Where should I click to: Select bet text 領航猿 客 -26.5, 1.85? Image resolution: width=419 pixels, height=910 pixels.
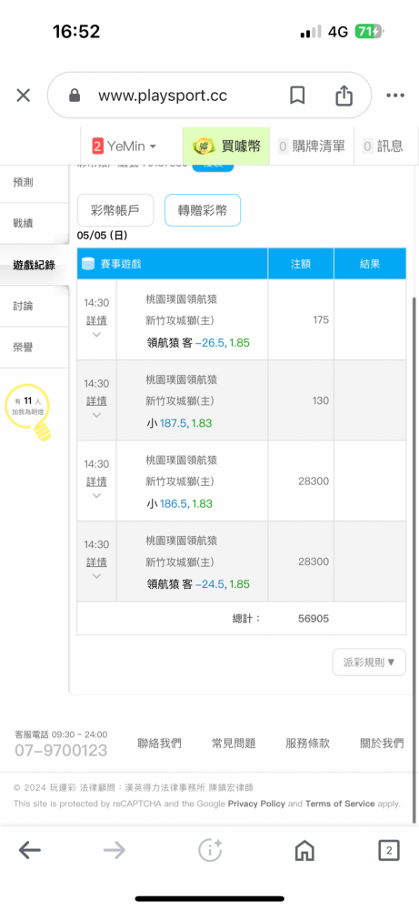[x=199, y=343]
